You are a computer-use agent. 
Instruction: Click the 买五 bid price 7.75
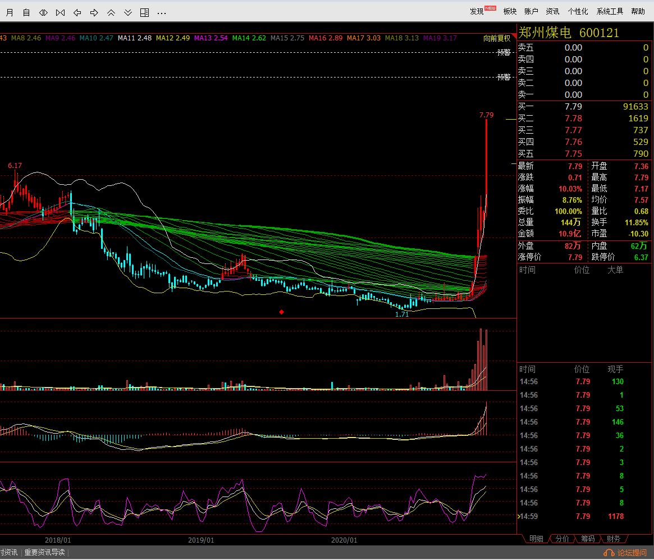coord(573,154)
